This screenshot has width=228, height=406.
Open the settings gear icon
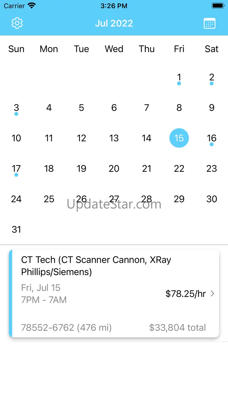click(x=17, y=23)
